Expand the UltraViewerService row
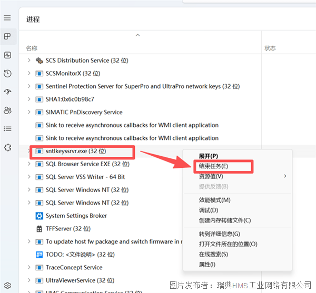This screenshot has width=316, height=293. pos(29,280)
